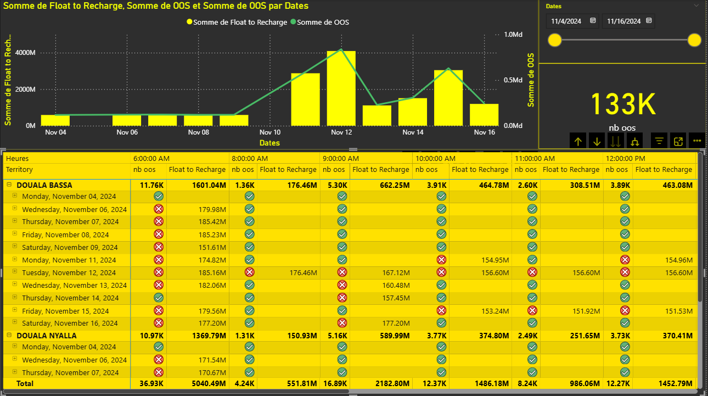The image size is (708, 396).
Task: Click the calendar icon next to 11/4/2024
Action: [593, 21]
